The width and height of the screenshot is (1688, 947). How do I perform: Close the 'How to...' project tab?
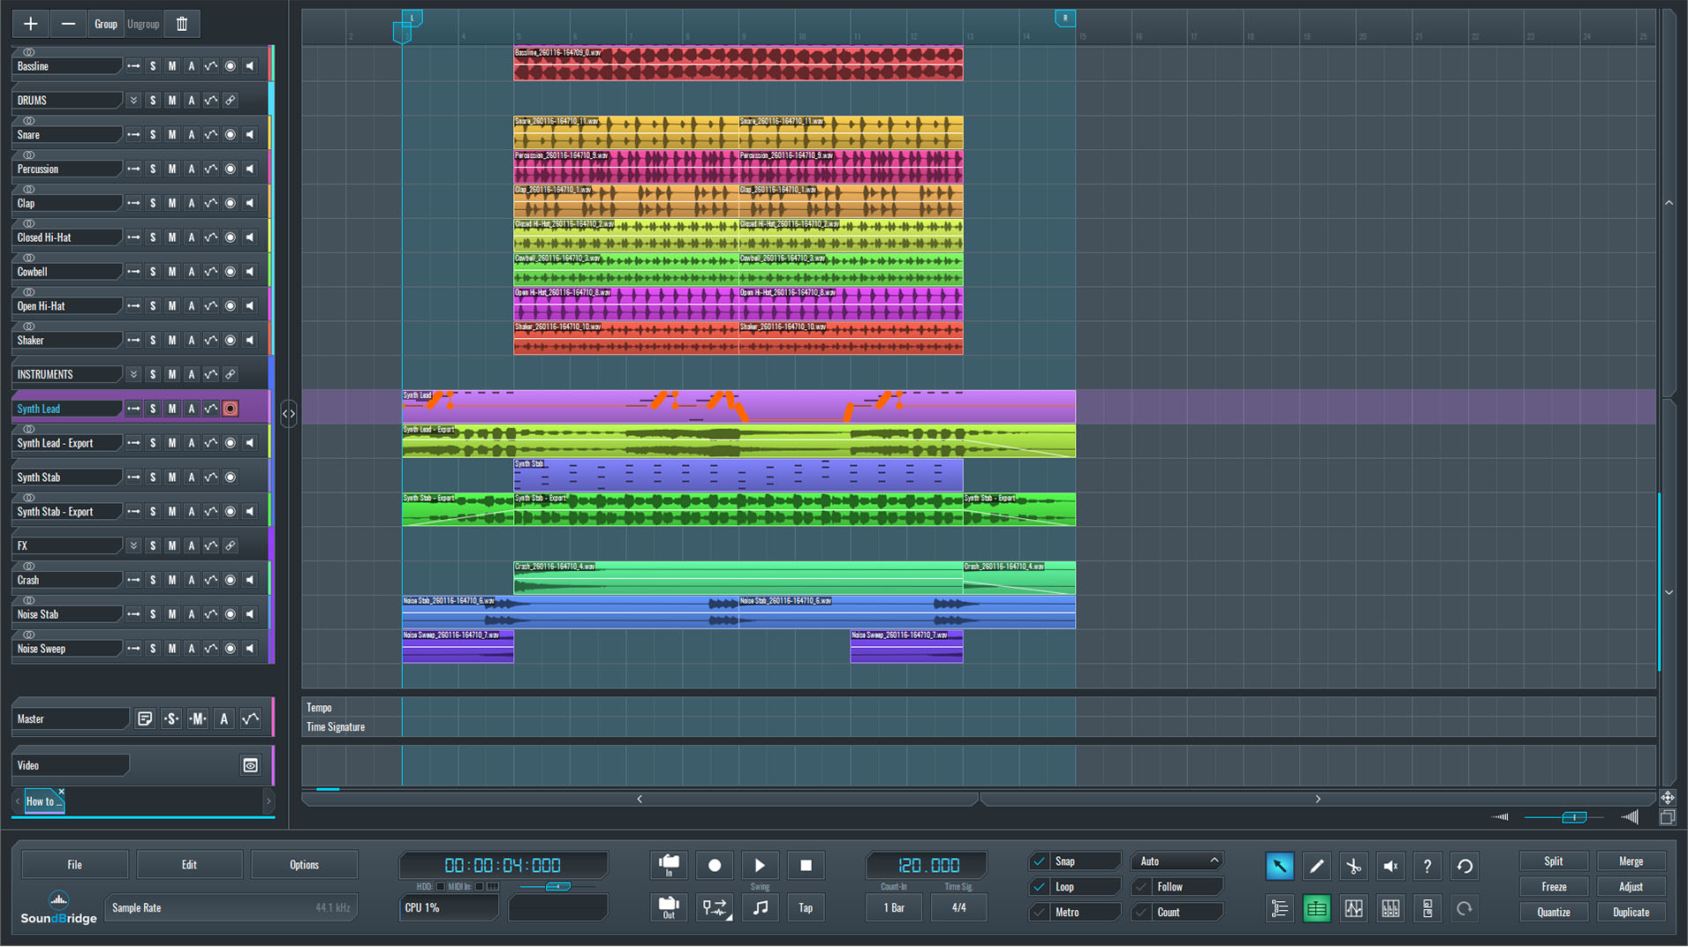(x=61, y=792)
